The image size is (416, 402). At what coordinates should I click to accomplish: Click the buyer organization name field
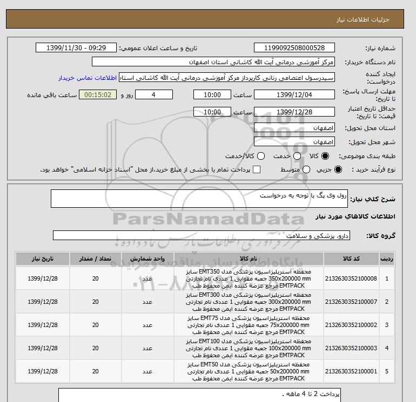[213, 62]
